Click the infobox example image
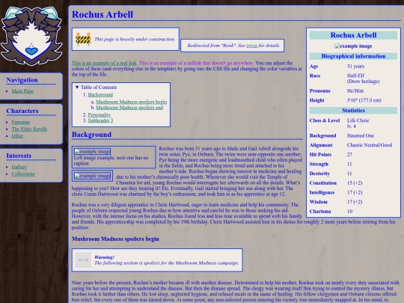This screenshot has width=404, height=303. pyautogui.click(x=353, y=46)
